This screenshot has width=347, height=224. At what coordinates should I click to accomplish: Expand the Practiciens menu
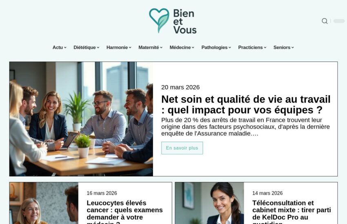[252, 48]
